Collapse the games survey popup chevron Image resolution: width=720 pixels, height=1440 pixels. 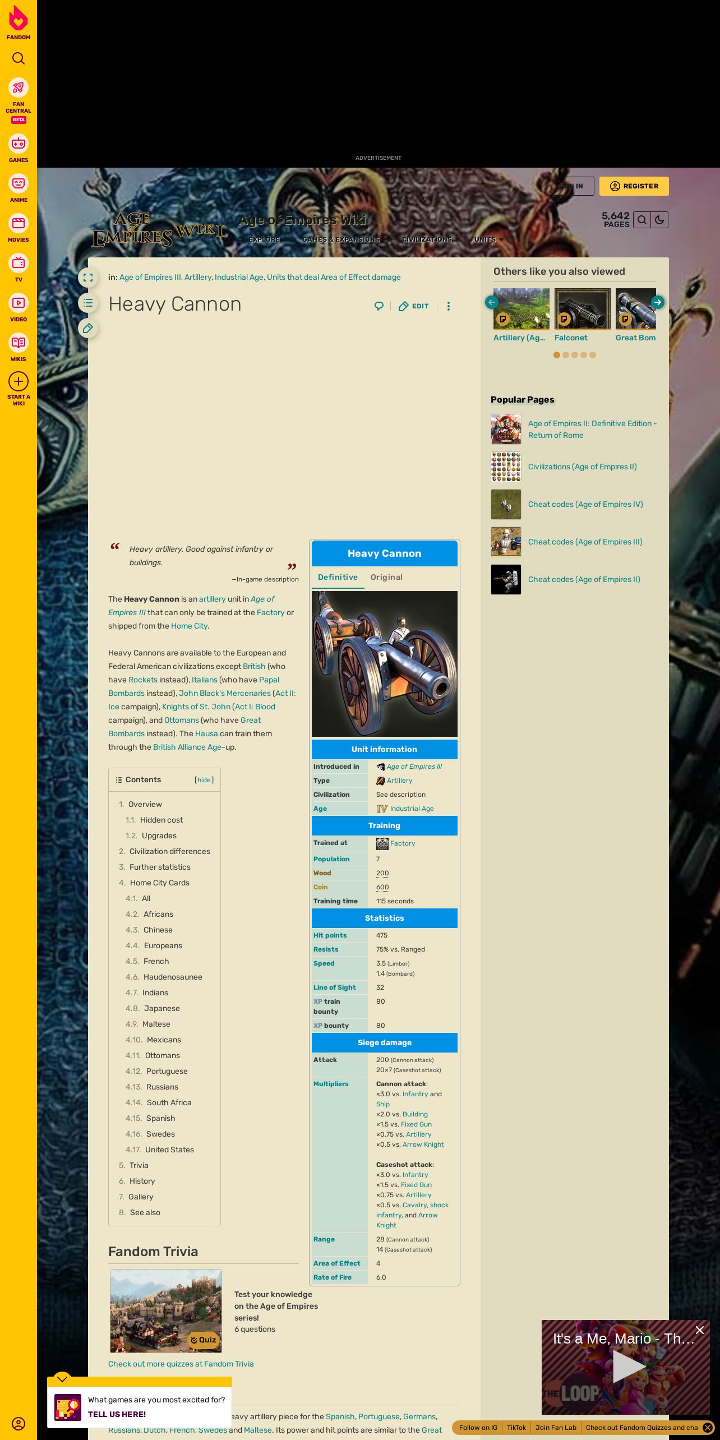tap(62, 1379)
